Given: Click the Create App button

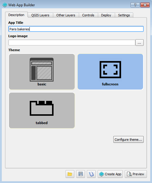Looking at the screenshot, I should coord(110,174).
